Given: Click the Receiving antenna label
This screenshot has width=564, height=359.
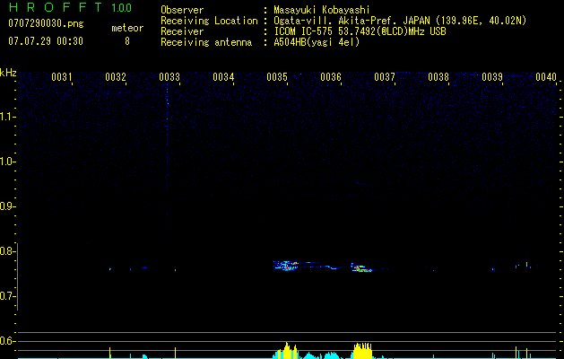Looking at the screenshot, I should (206, 42).
